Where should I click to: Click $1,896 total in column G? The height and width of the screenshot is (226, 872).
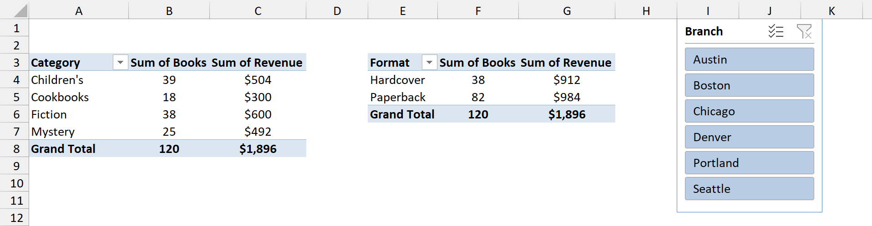pyautogui.click(x=567, y=114)
